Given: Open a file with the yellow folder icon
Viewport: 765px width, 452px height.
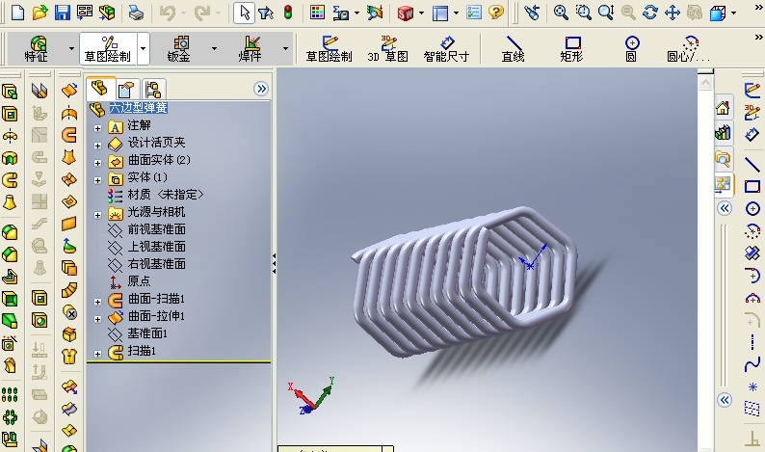Looking at the screenshot, I should pyautogui.click(x=40, y=13).
